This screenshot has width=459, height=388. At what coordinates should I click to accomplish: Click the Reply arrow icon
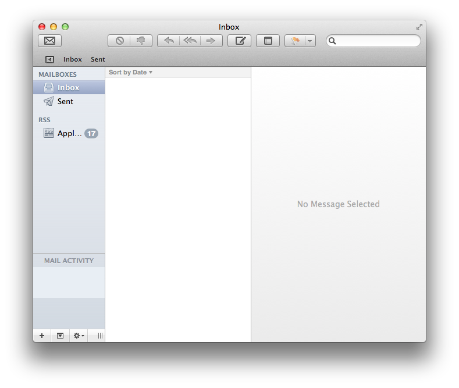tap(169, 41)
